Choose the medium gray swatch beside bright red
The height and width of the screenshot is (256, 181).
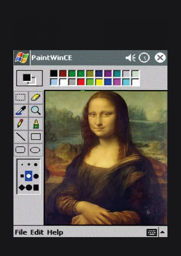click(72, 82)
